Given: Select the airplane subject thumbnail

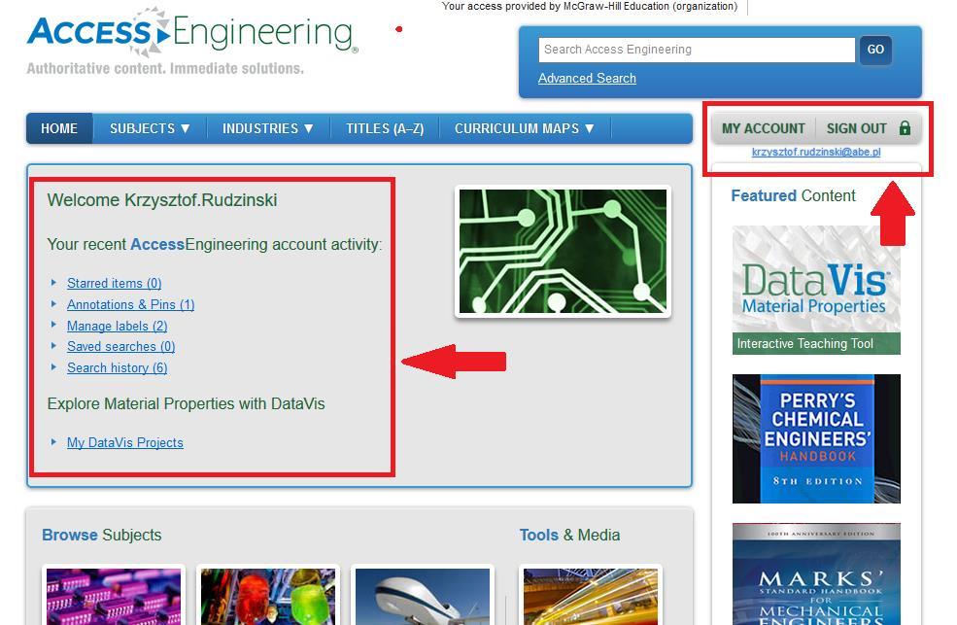Looking at the screenshot, I should 423,596.
